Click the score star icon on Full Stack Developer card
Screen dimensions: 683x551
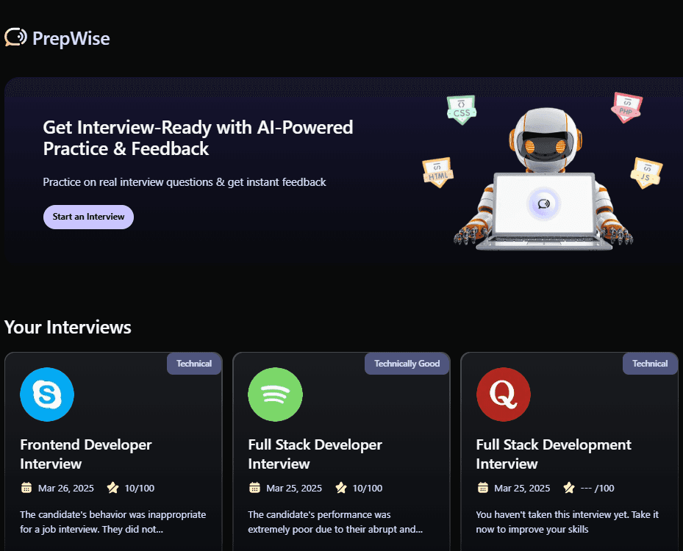click(x=341, y=487)
